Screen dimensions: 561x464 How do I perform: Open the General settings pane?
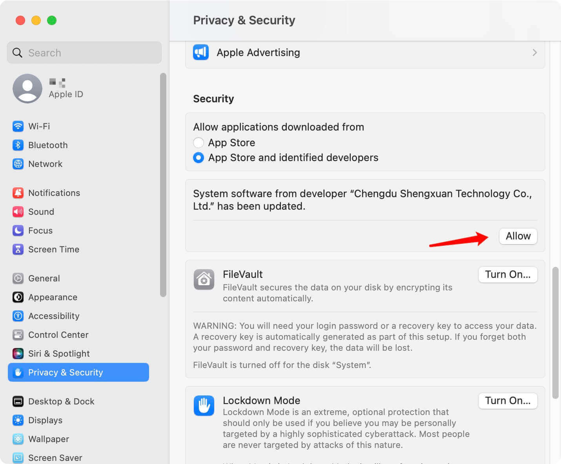(x=44, y=278)
